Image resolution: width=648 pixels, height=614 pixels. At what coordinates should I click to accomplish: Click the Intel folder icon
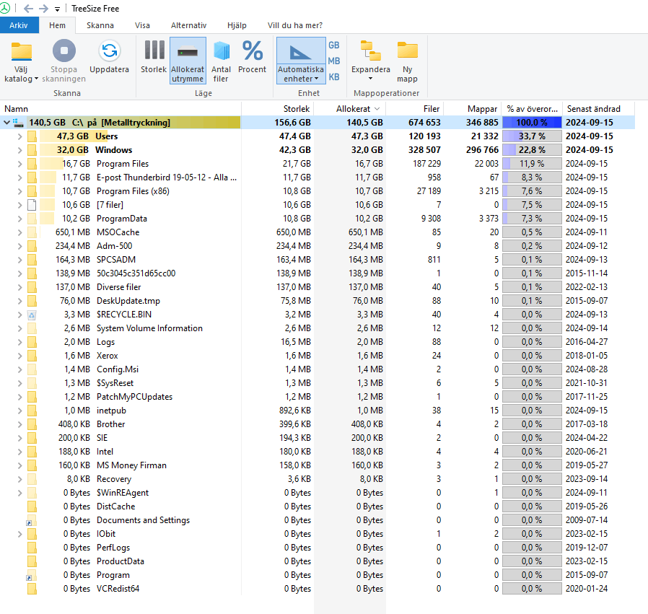pos(32,452)
